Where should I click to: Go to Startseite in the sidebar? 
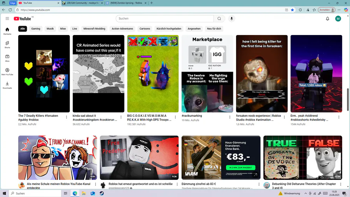tap(7, 31)
